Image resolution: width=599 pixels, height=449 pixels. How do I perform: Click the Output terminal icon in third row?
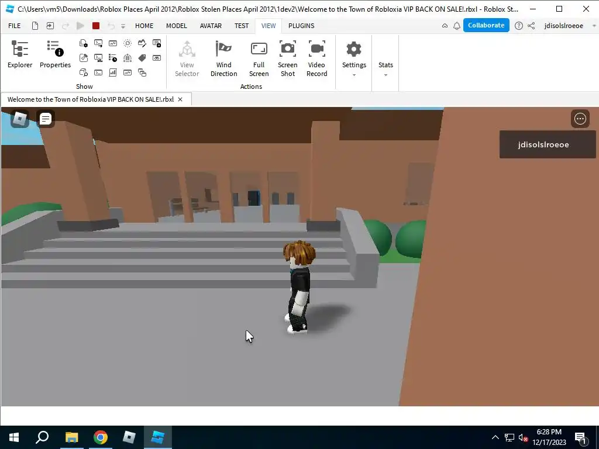point(98,72)
